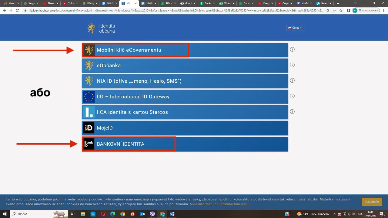This screenshot has height=218, width=388.
Task: Choose eObčanka login option
Action: point(185,65)
